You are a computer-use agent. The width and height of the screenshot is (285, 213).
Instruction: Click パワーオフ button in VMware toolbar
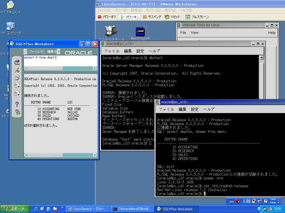click(x=107, y=17)
